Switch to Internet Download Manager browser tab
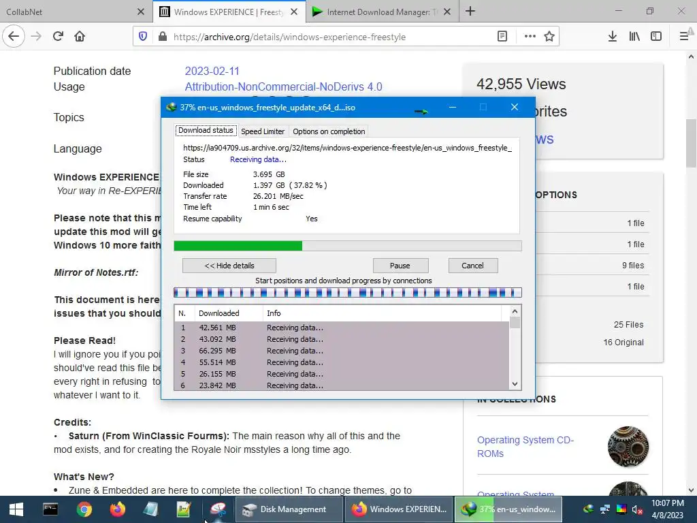This screenshot has height=523, width=697. click(x=378, y=12)
